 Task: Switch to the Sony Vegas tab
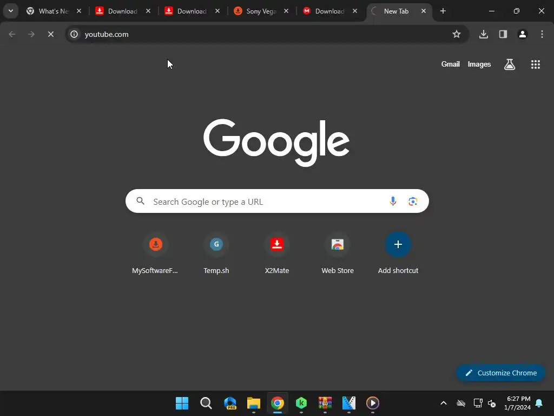click(261, 11)
